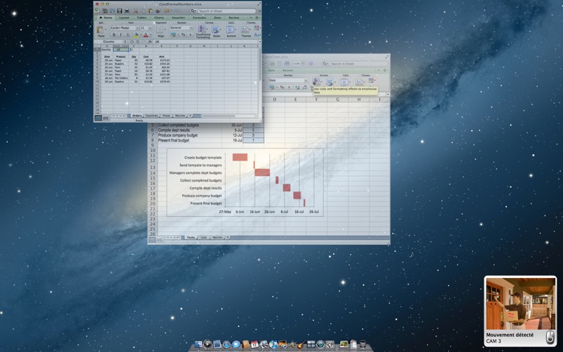Expand the formula bar in CondFormatNumbers window
Viewport: 563px width, 352px height.
coord(260,42)
